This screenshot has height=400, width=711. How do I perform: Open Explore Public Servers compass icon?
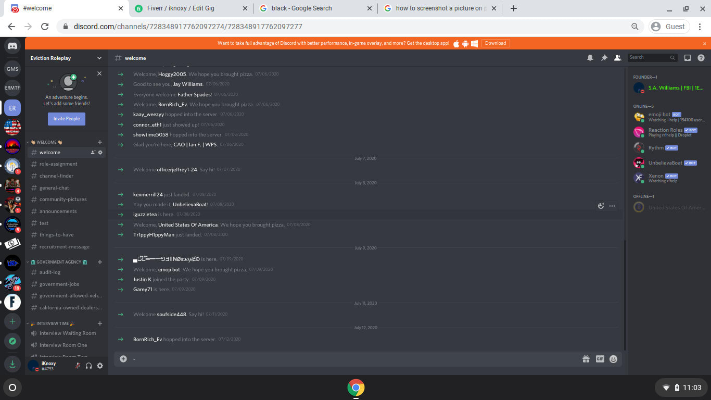pos(12,341)
